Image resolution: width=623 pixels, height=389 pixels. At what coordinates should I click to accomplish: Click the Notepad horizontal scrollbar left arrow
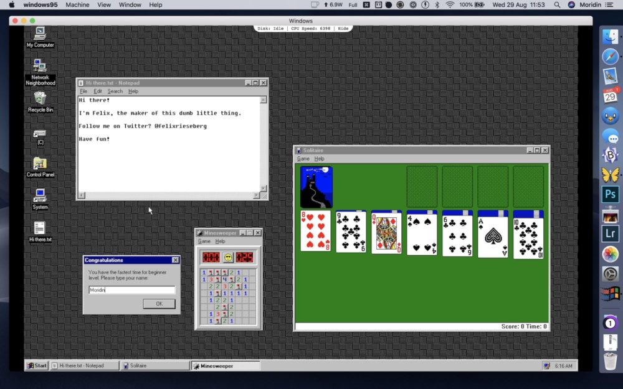pos(82,195)
